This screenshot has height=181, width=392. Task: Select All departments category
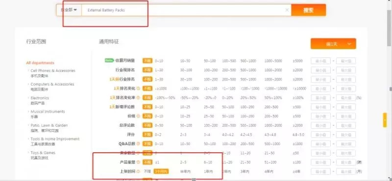pyautogui.click(x=40, y=63)
